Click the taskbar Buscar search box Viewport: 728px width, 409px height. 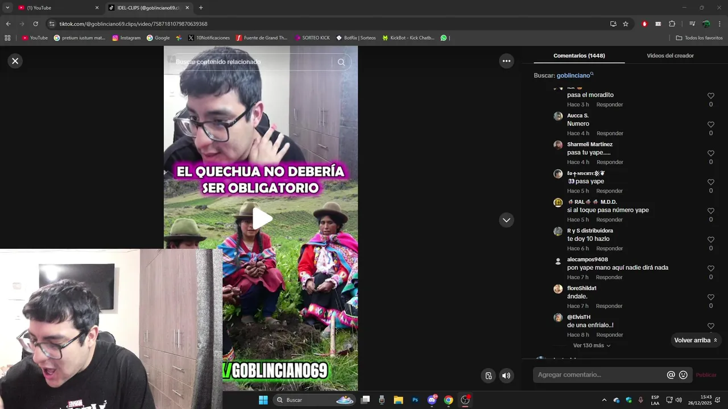tap(314, 400)
